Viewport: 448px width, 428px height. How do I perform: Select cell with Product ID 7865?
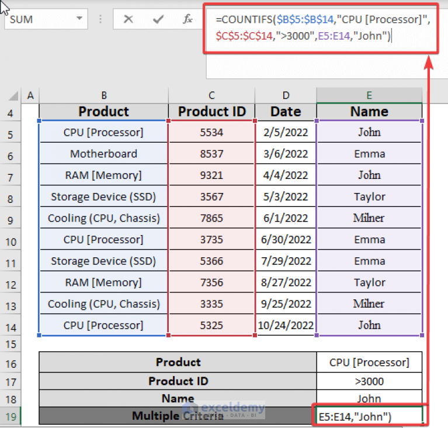coord(211,218)
